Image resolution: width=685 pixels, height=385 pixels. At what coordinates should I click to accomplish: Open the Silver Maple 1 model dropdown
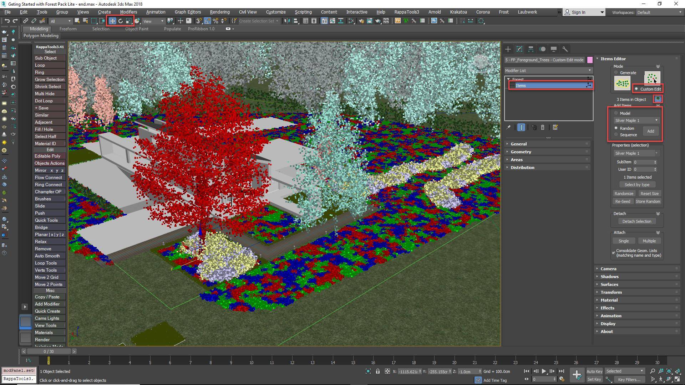point(636,120)
